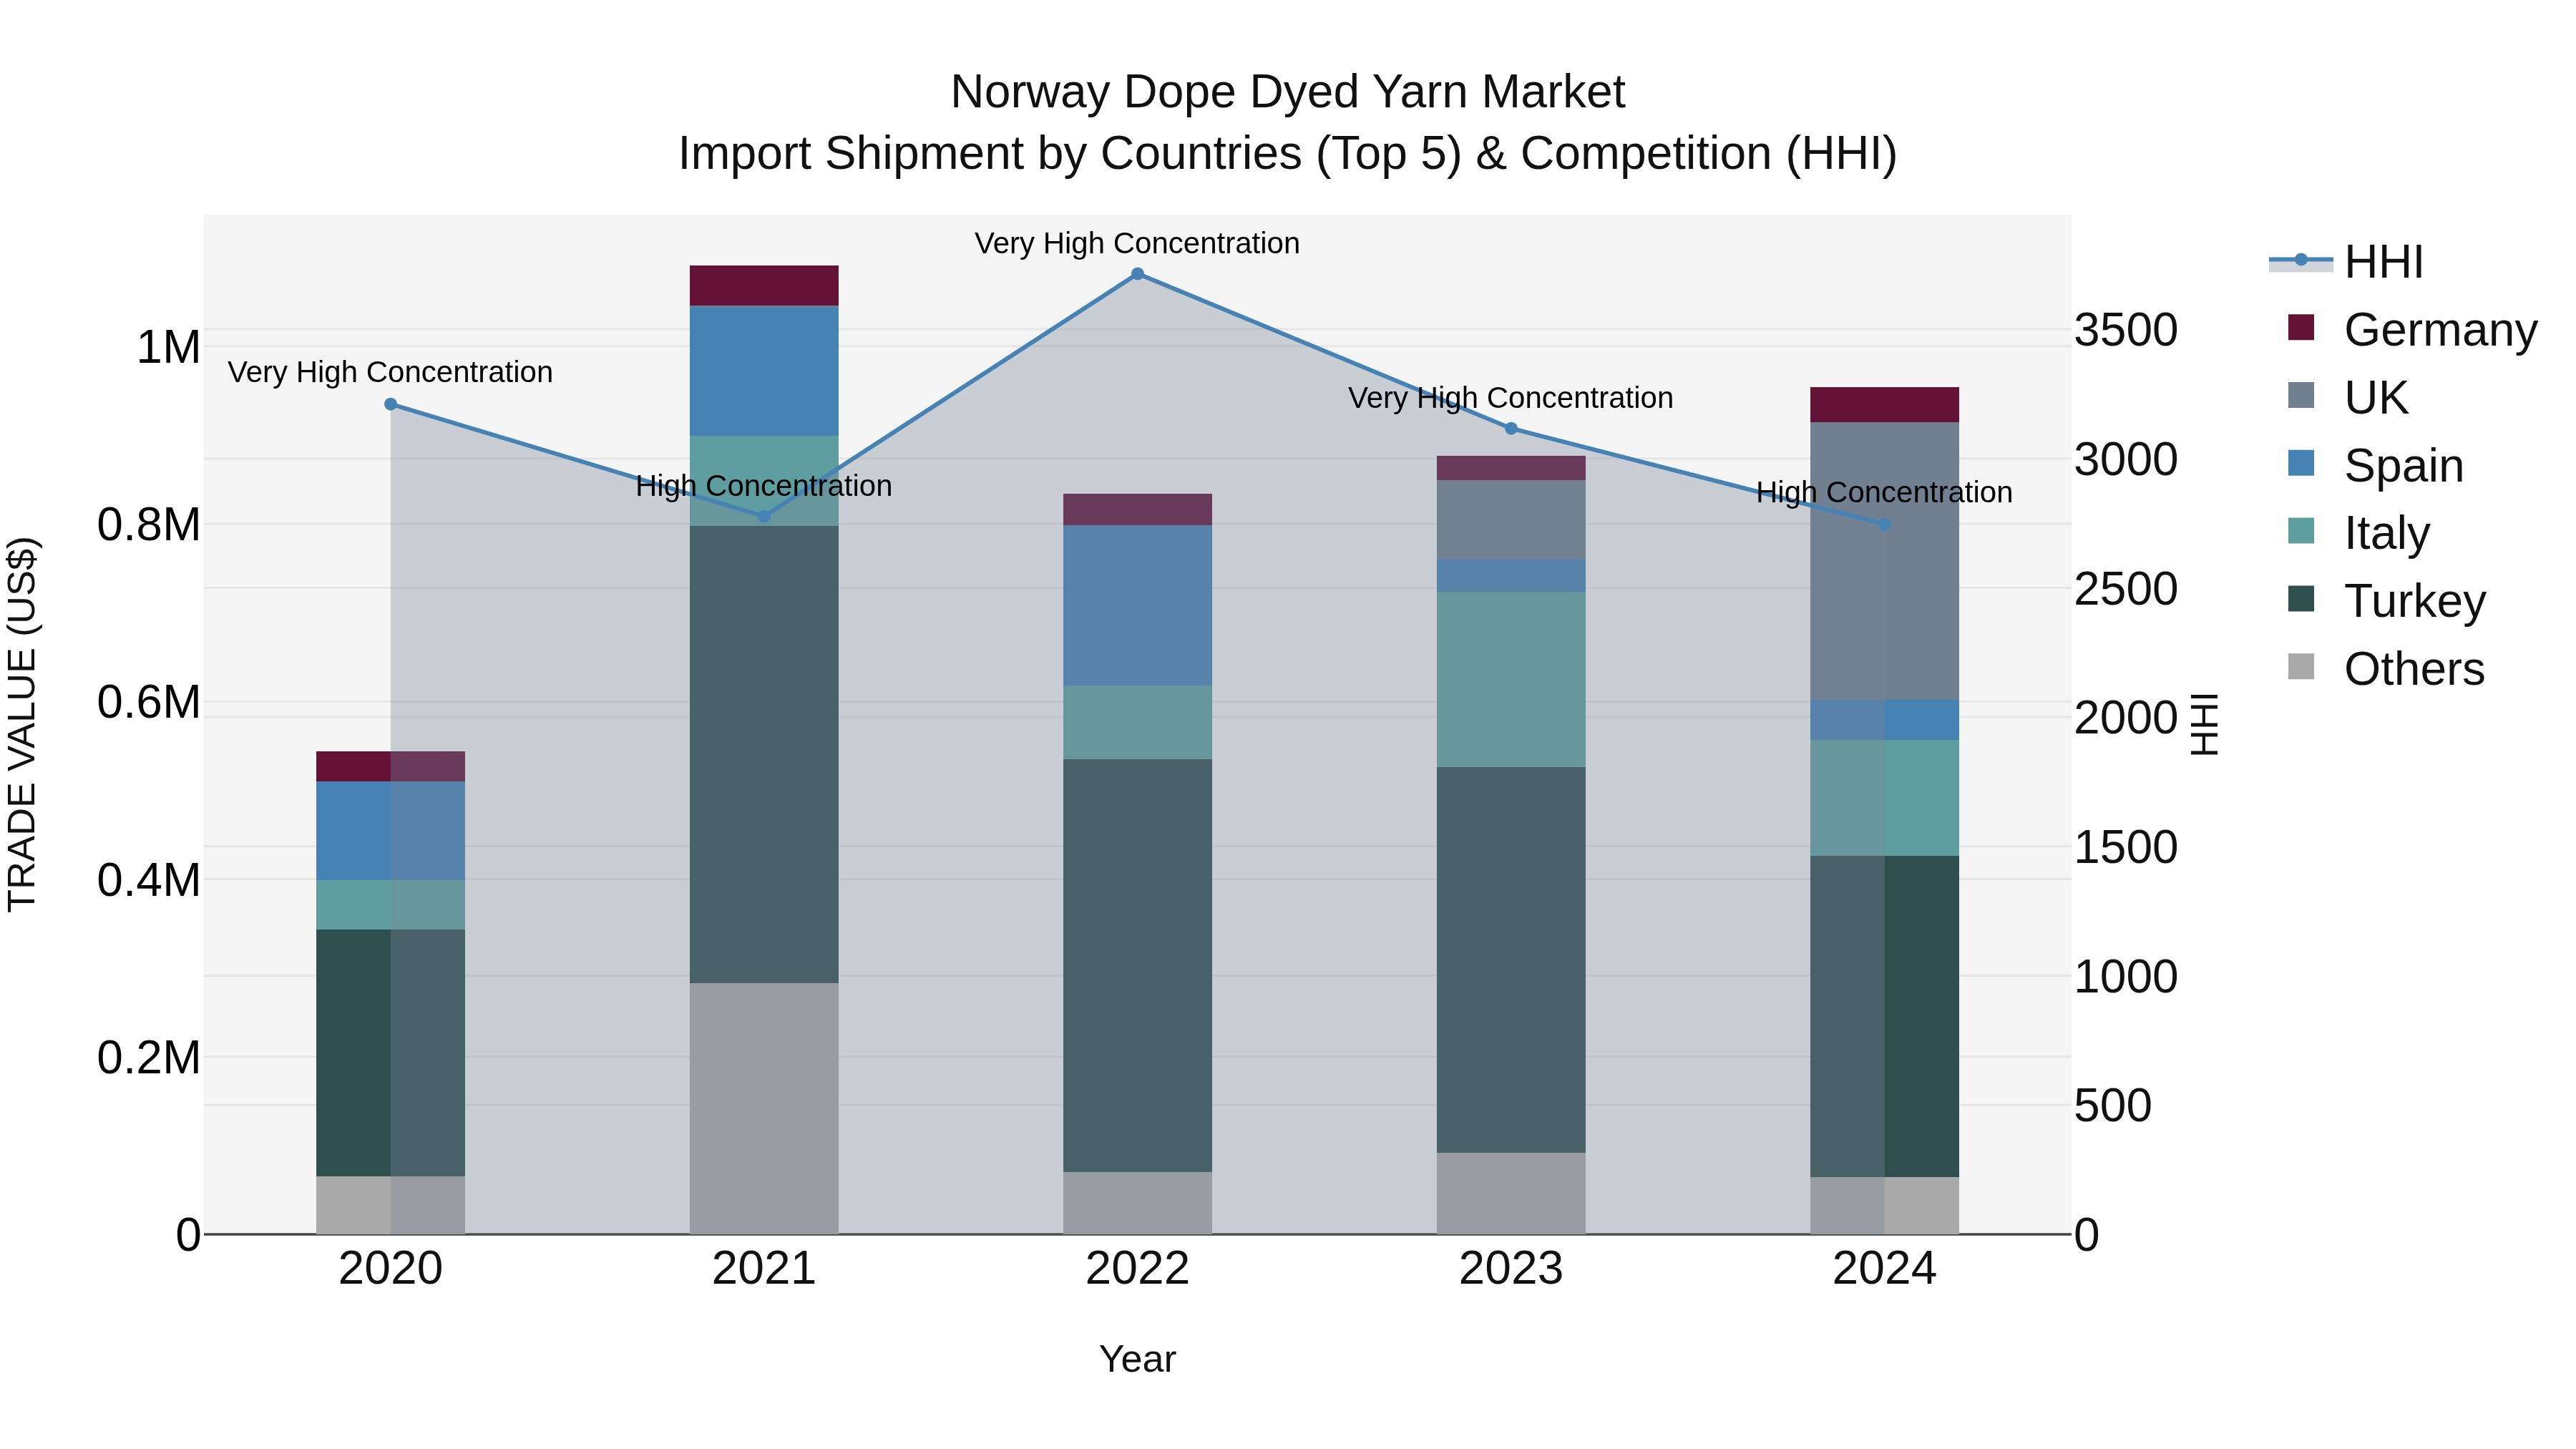Click the Spain segment of the 2023 bar
Viewport: 2576px width, 1449px height.
click(x=1511, y=576)
